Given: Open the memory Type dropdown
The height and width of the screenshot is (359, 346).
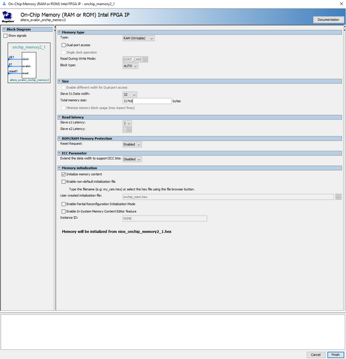Looking at the screenshot, I should coord(138,38).
